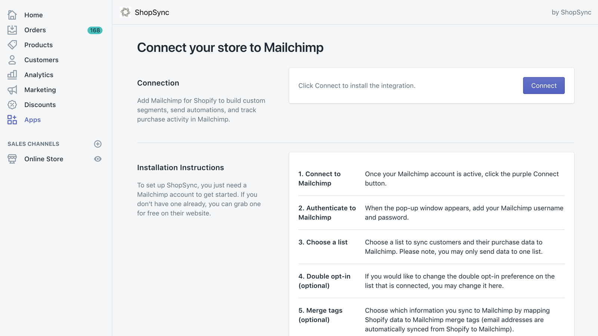Select Marketing in the sidebar

(x=40, y=90)
